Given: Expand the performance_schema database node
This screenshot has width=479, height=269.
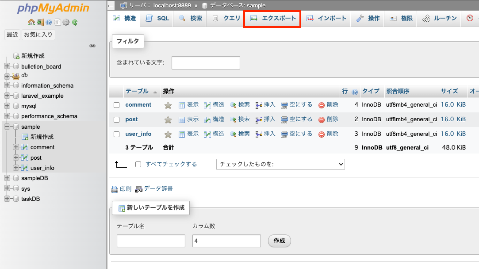Looking at the screenshot, I should pyautogui.click(x=7, y=116).
